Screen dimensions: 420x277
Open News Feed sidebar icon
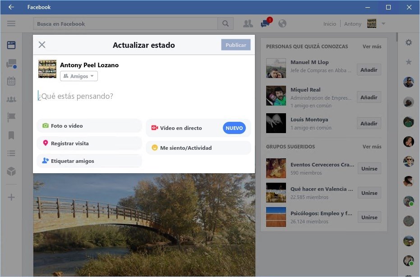tap(11, 45)
